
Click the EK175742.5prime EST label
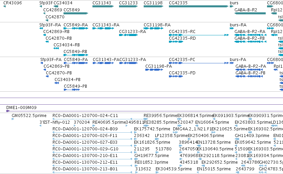(x=152, y=129)
